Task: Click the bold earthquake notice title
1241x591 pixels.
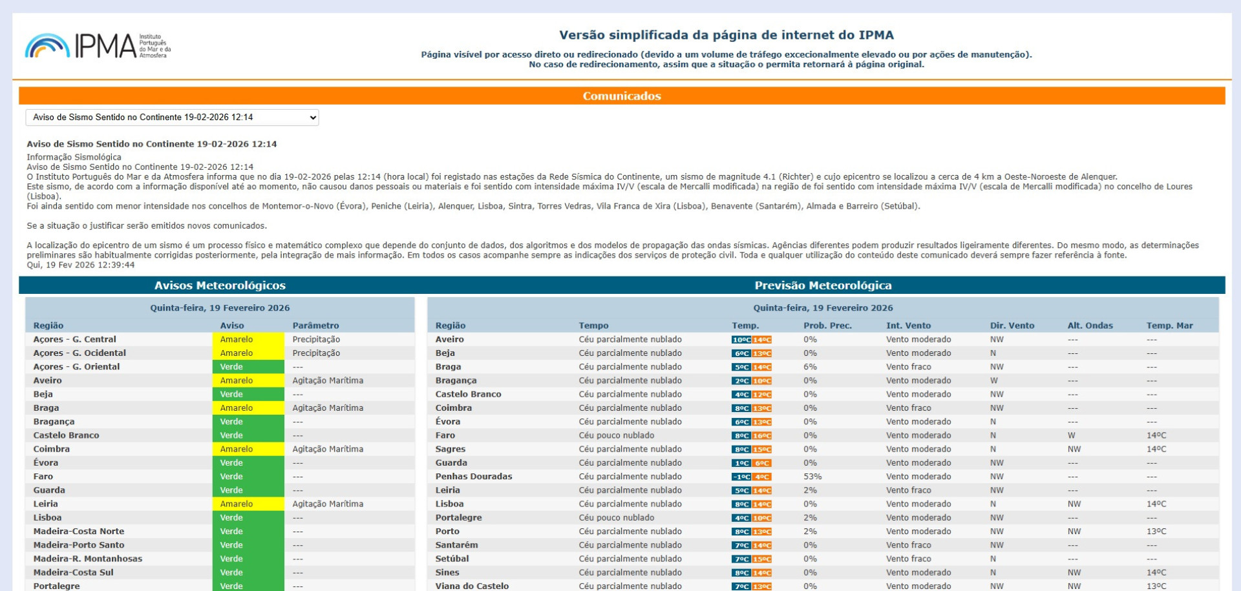Action: point(152,144)
